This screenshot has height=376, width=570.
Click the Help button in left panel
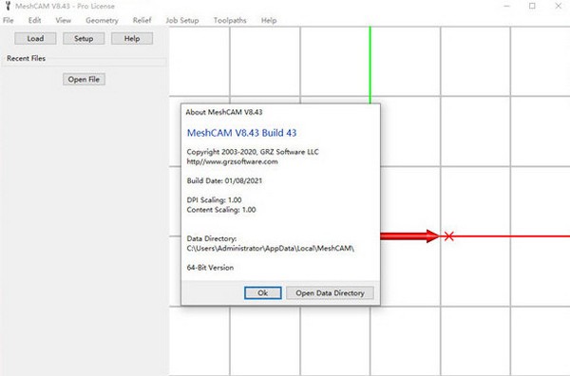132,39
